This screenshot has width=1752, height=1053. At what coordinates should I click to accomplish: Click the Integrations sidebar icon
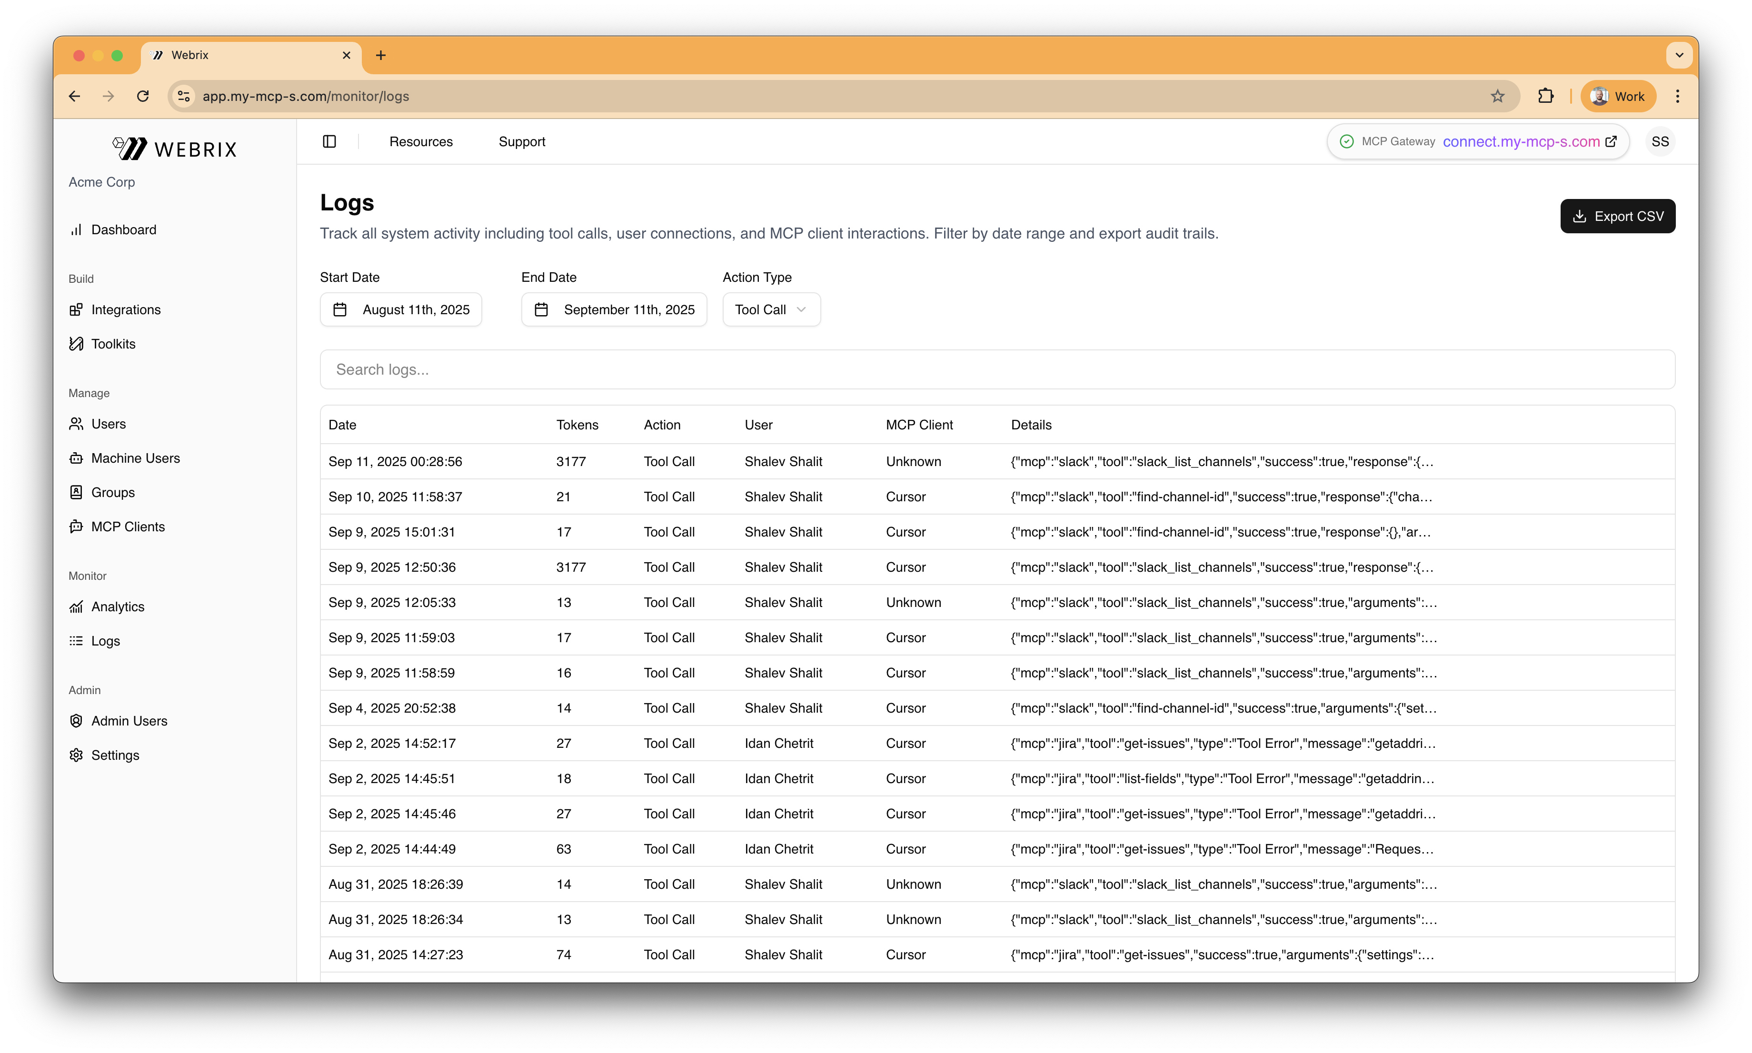click(76, 310)
